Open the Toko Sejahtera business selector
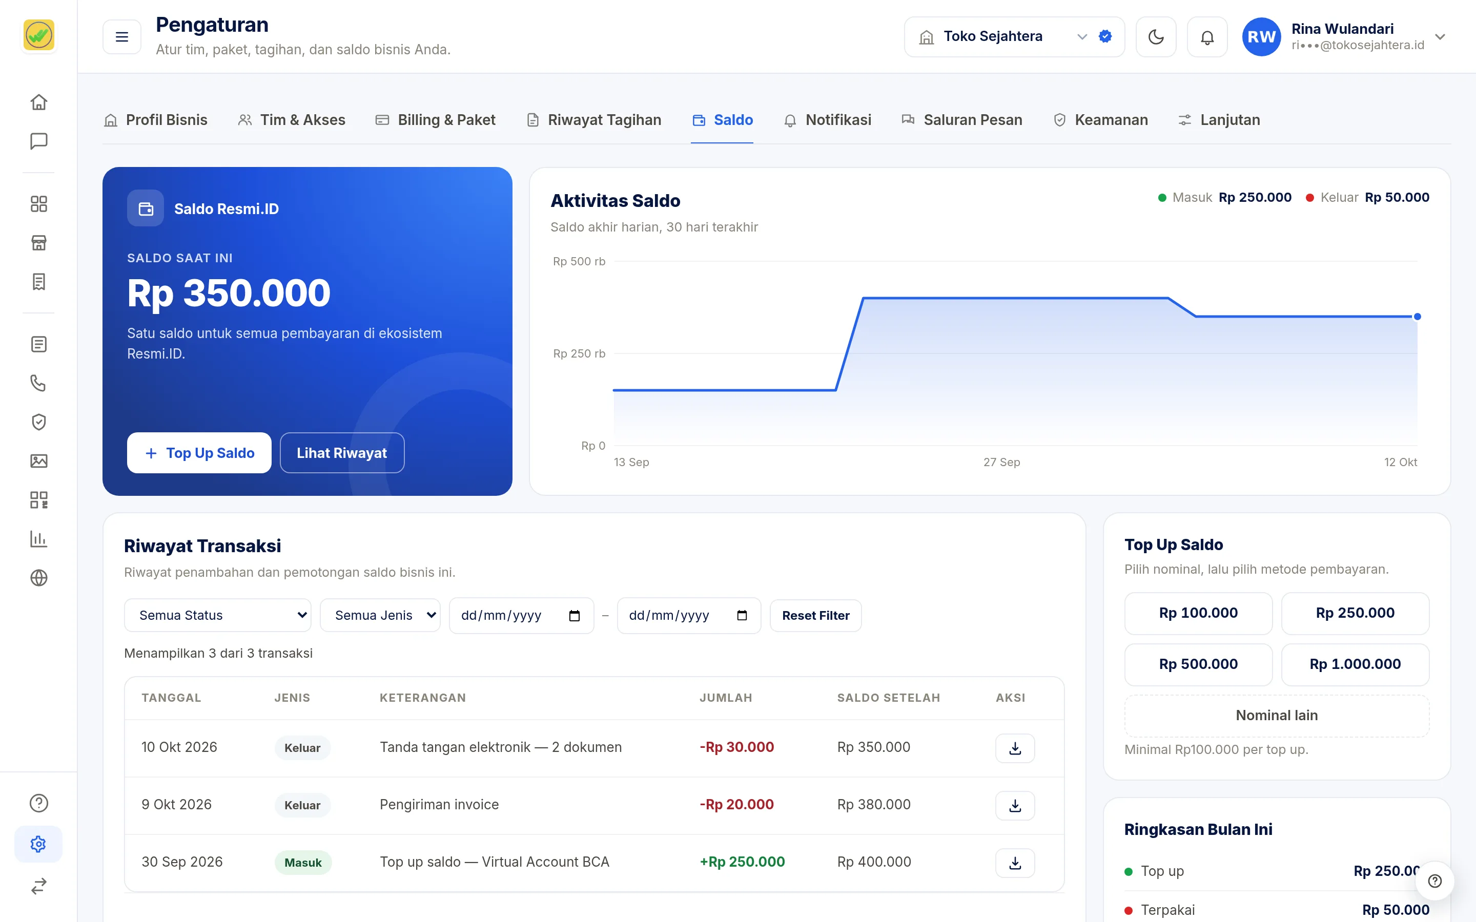 pyautogui.click(x=1014, y=36)
